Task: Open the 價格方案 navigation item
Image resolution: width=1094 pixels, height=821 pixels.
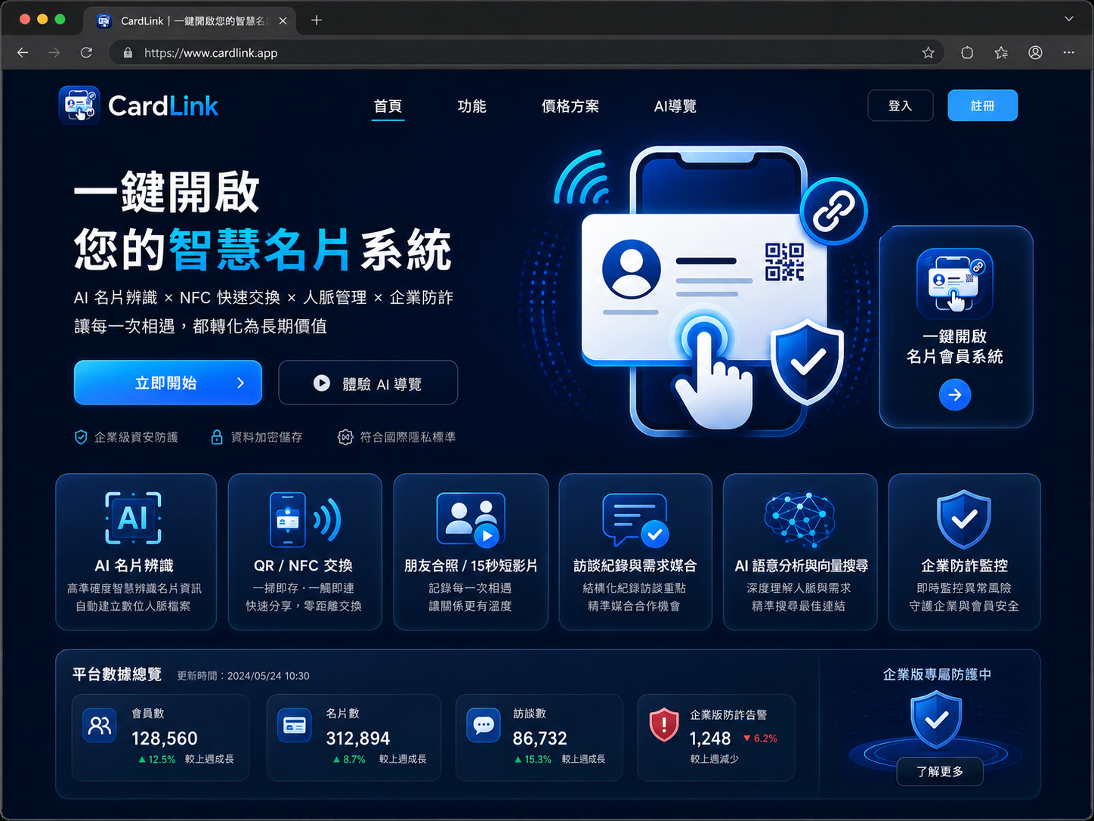Action: (570, 107)
